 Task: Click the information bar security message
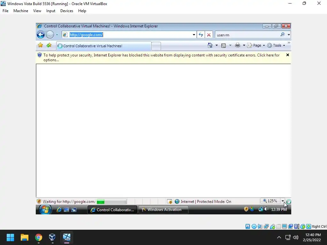click(x=161, y=57)
